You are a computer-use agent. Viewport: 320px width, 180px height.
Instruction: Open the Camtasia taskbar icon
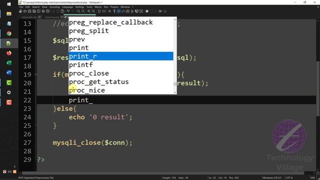(9, 82)
